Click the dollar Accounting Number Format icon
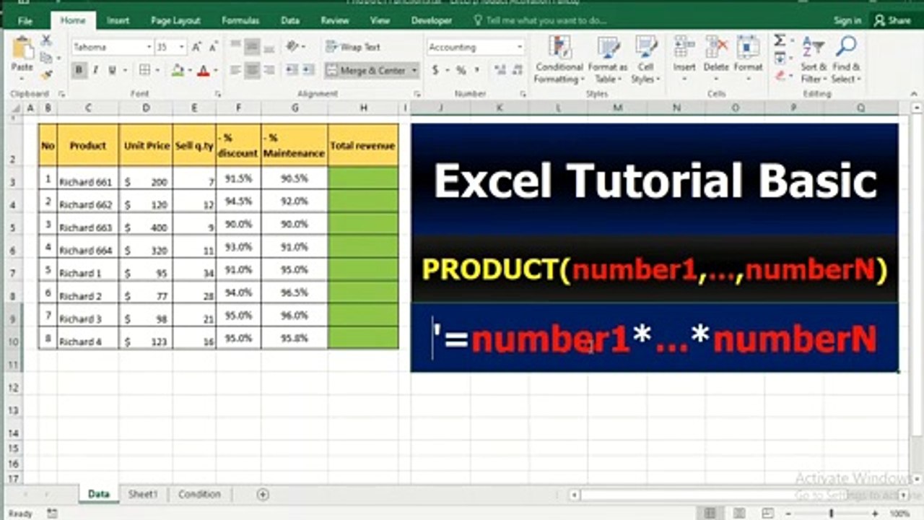Screen dimensions: 924x520 pyautogui.click(x=435, y=70)
